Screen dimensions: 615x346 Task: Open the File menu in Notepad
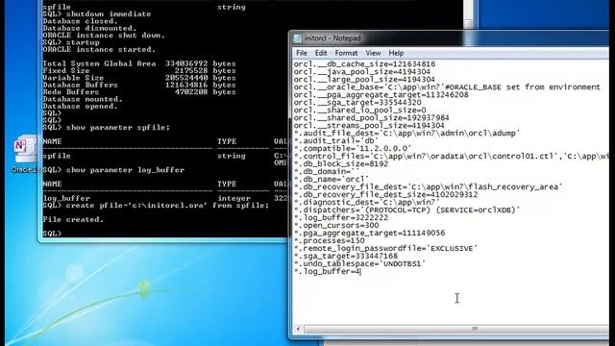click(x=301, y=53)
